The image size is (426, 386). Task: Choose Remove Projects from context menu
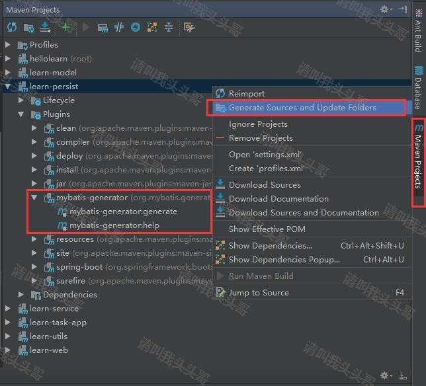pyautogui.click(x=312, y=138)
